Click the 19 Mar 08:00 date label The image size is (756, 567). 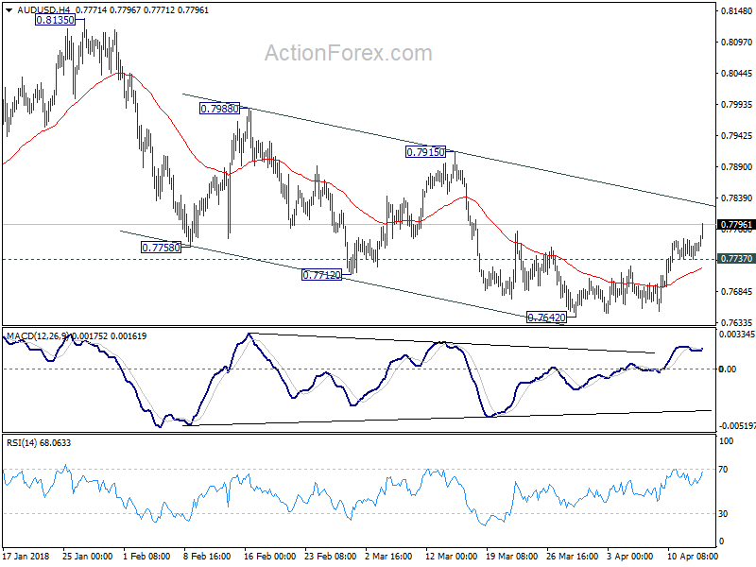tap(511, 556)
